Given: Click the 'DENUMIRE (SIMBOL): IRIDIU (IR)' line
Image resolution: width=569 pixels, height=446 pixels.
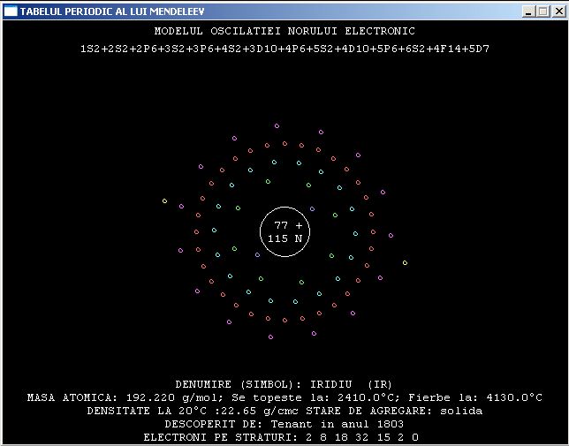Looking at the screenshot, I should click(x=284, y=384).
